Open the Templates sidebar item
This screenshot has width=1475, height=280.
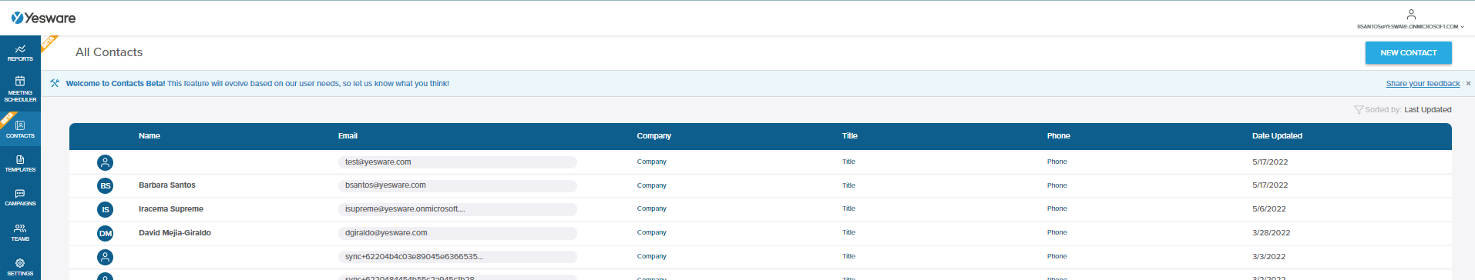20,163
